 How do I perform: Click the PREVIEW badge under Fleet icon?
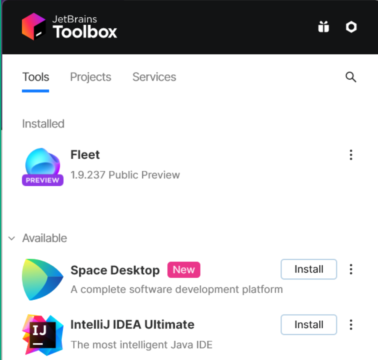pyautogui.click(x=43, y=180)
